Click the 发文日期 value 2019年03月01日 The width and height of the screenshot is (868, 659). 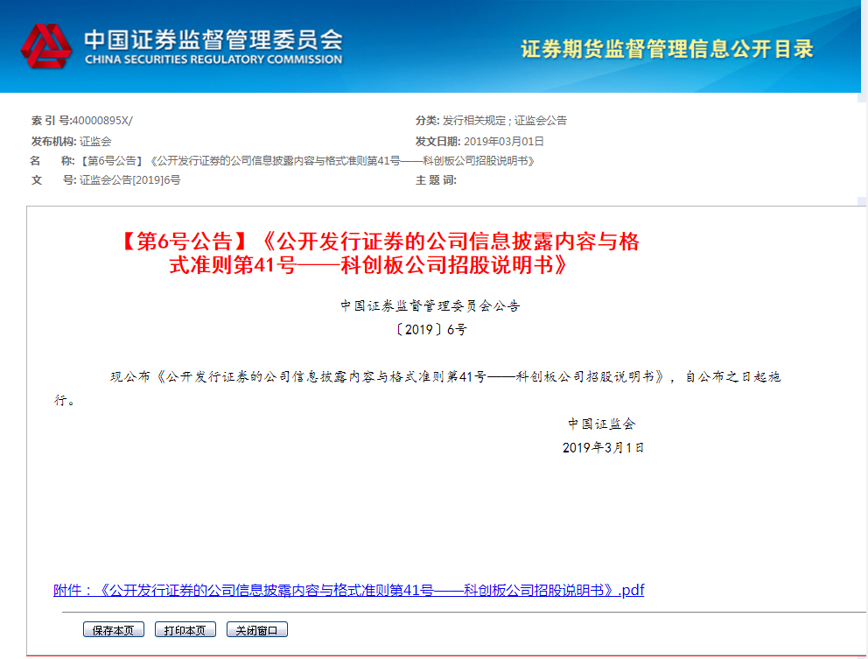coord(504,142)
